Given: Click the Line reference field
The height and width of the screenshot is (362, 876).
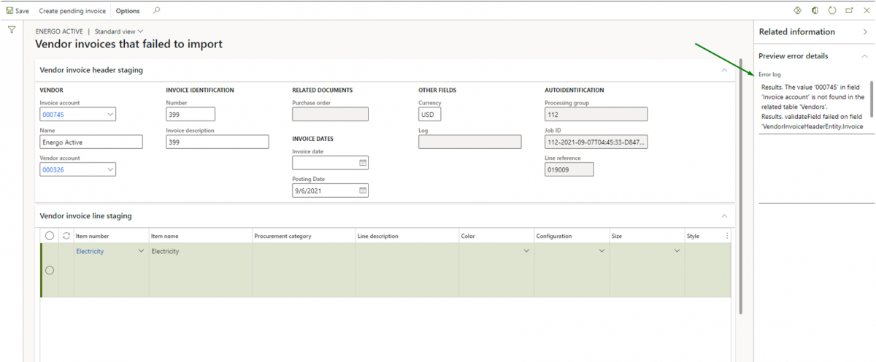Looking at the screenshot, I should tap(569, 169).
